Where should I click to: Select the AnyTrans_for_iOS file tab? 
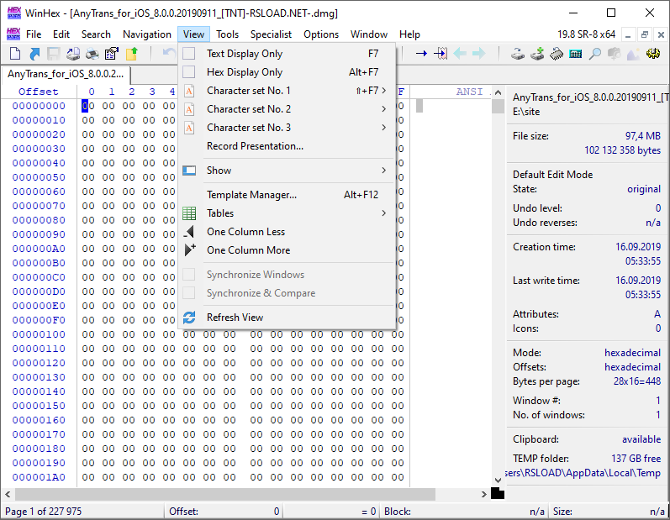pyautogui.click(x=66, y=74)
